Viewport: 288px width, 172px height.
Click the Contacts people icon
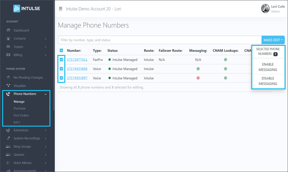coord(9,39)
